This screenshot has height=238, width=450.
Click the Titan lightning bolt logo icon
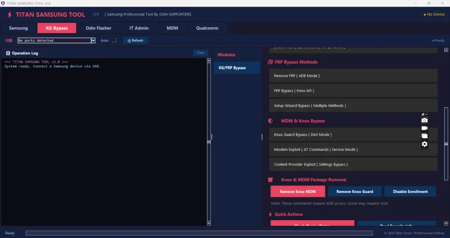click(x=9, y=15)
